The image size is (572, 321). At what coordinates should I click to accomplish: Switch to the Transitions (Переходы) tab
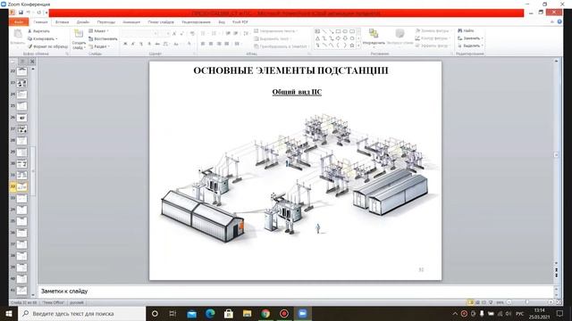pos(106,22)
